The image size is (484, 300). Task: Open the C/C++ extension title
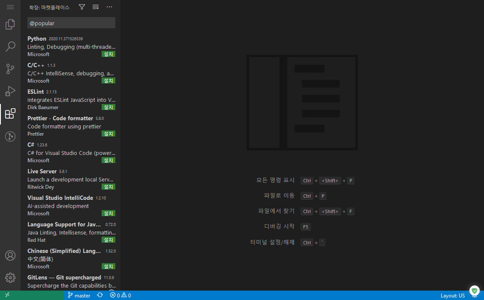[36, 65]
